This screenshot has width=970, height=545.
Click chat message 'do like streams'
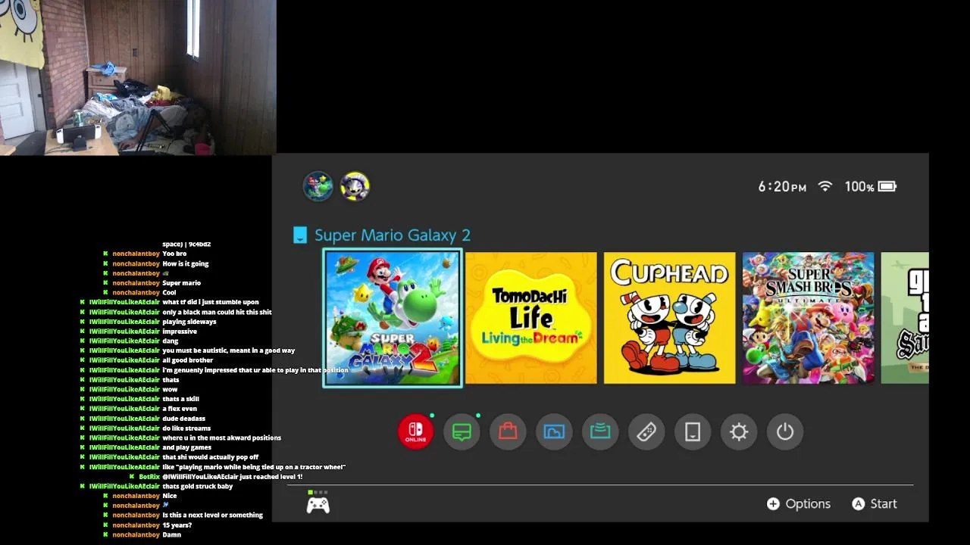(187, 428)
